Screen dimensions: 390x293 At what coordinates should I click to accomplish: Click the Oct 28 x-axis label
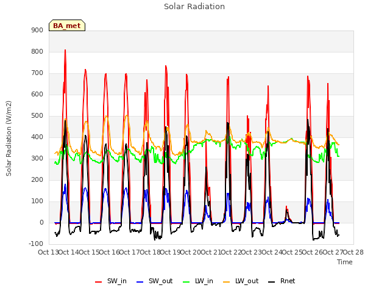pyautogui.click(x=353, y=252)
